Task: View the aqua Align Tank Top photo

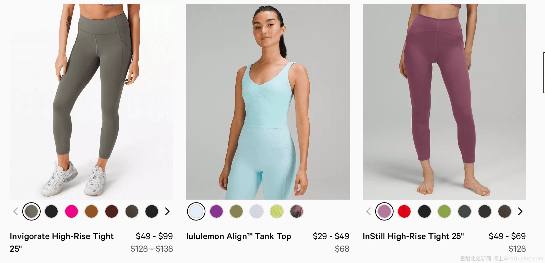Action: coord(268,102)
